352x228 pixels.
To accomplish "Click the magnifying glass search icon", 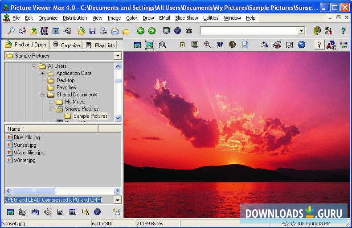I will pyautogui.click(x=11, y=31).
